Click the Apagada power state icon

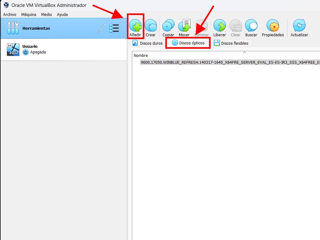pyautogui.click(x=26, y=52)
